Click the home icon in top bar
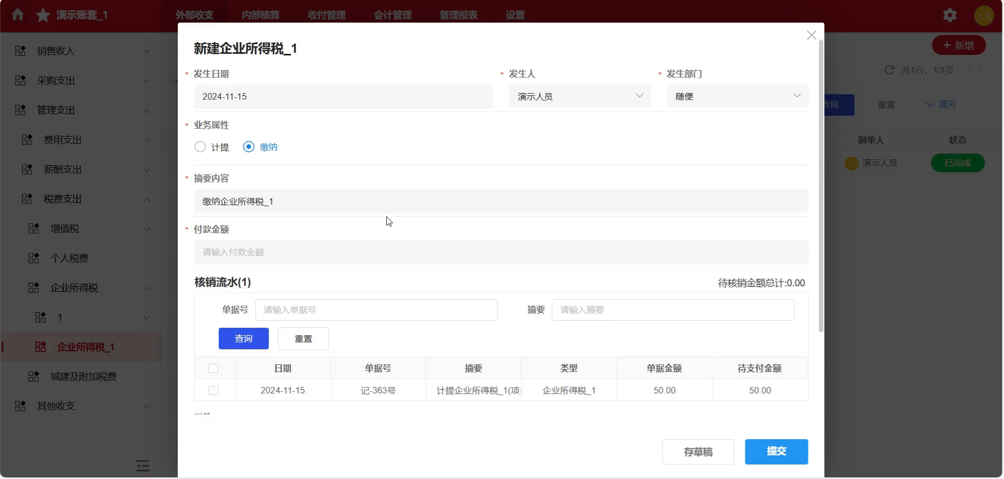This screenshot has width=1004, height=479. tap(18, 15)
